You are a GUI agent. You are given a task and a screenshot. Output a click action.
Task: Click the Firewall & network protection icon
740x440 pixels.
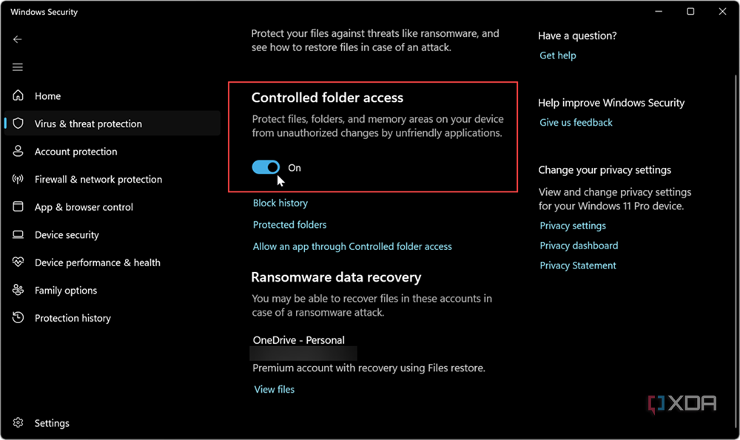point(18,180)
